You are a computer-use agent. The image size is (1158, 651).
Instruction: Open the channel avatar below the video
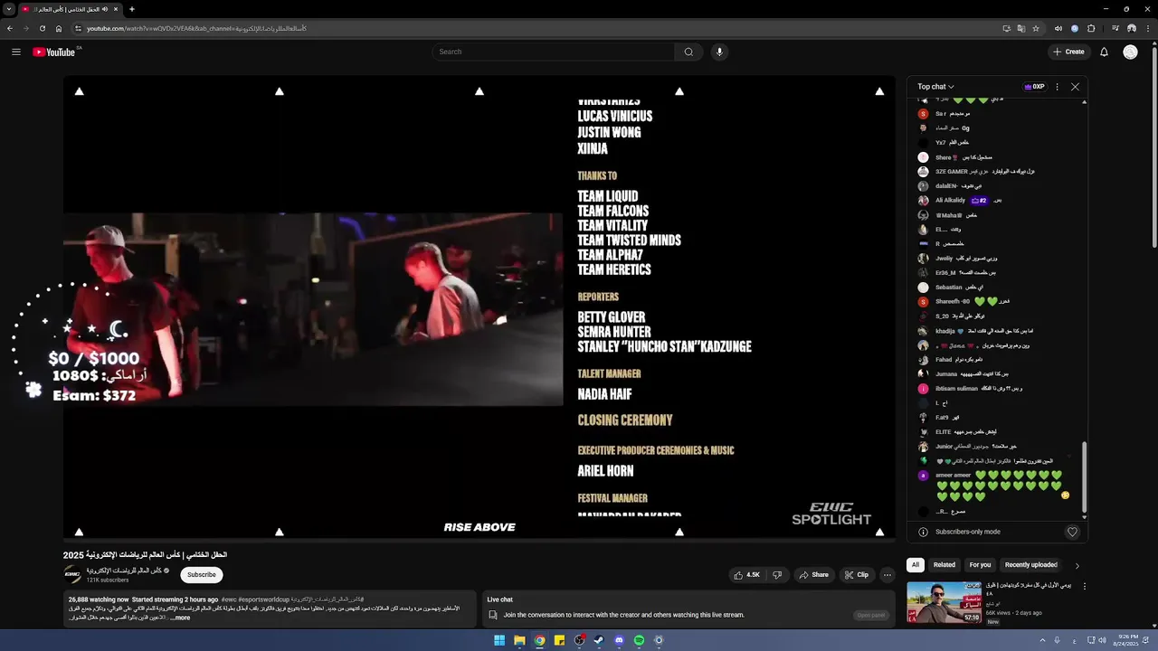coord(72,575)
